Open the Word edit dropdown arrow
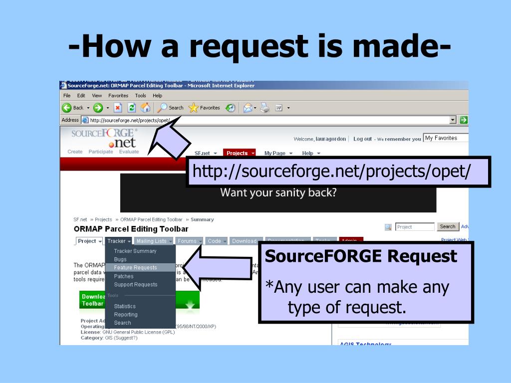Screen dimensions: 511x383 [288, 108]
